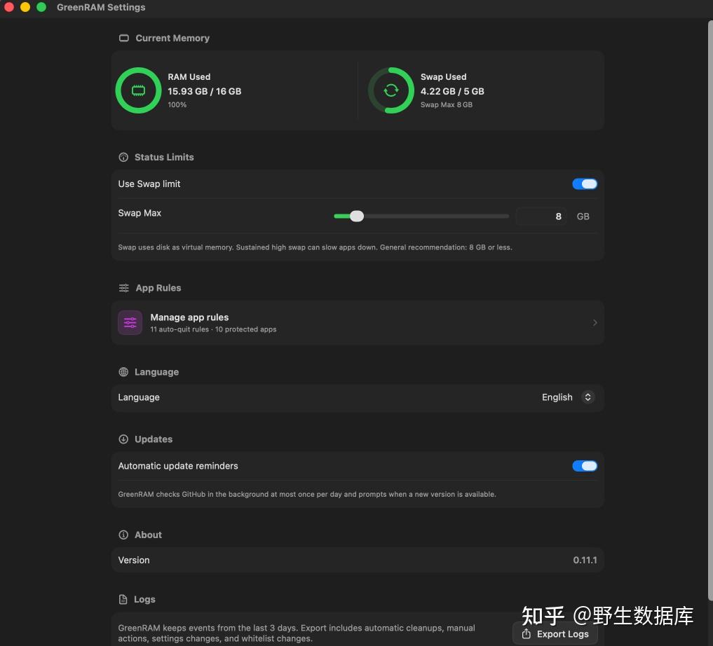Click the purple Manage app rules icon
The height and width of the screenshot is (646, 713).
[x=130, y=322]
